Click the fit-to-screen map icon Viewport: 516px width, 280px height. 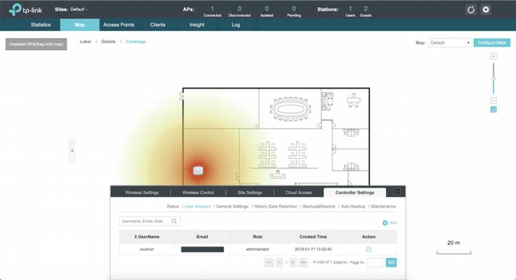click(x=493, y=109)
